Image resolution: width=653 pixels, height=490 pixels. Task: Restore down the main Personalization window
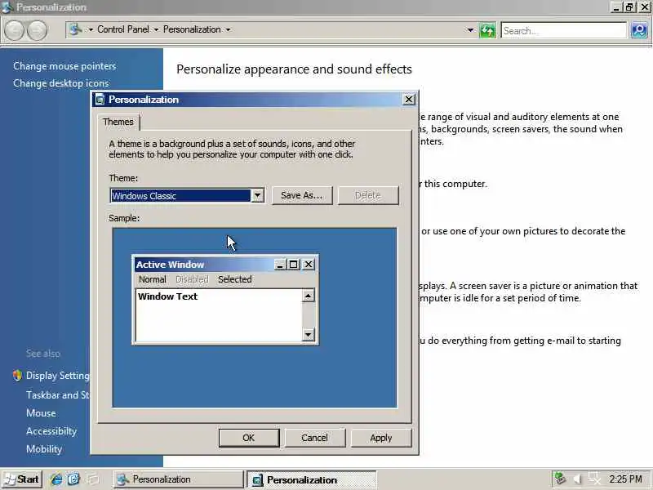pyautogui.click(x=629, y=7)
